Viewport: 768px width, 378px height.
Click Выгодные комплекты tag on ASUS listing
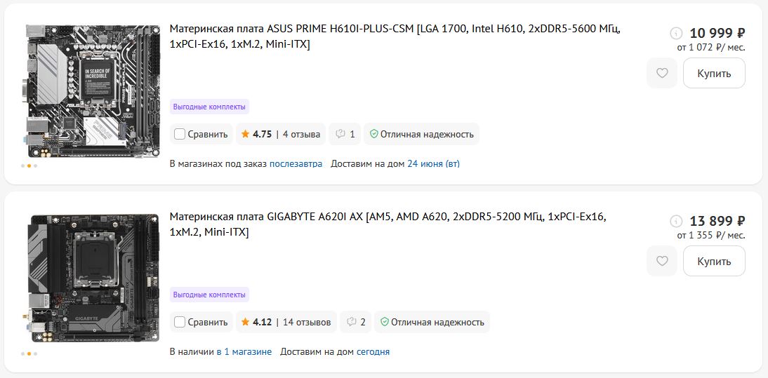[209, 107]
